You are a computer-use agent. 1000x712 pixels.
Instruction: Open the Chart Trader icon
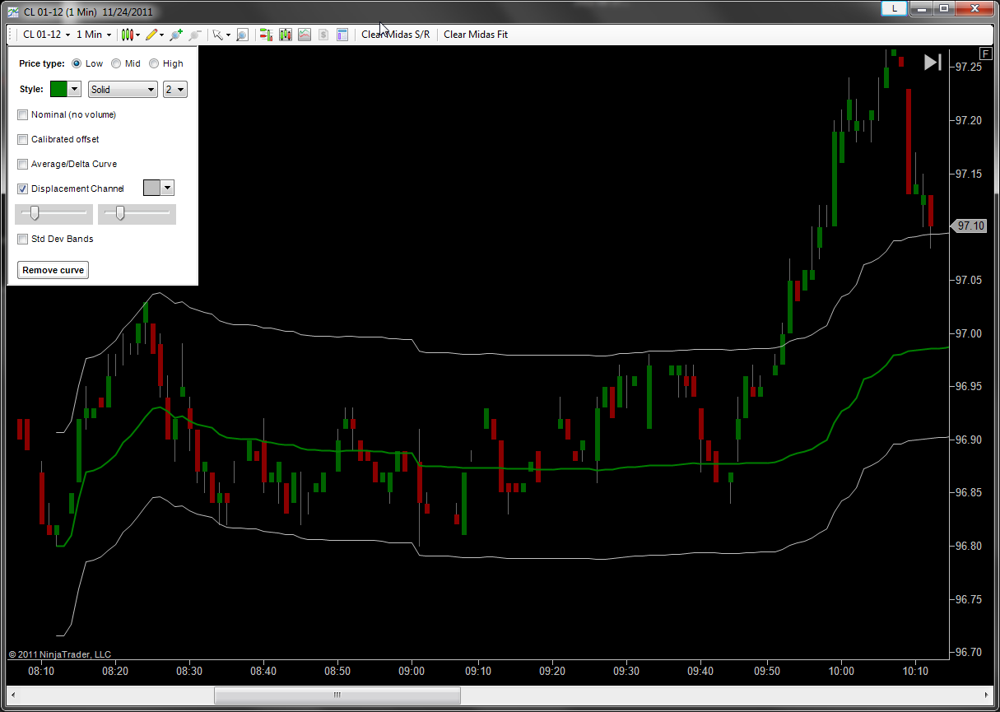point(266,35)
